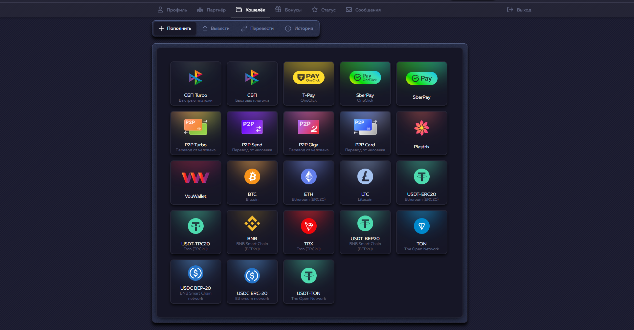Screen dimensions: 634x330
Task: Click the Пополнить deposit button
Action: (x=175, y=29)
